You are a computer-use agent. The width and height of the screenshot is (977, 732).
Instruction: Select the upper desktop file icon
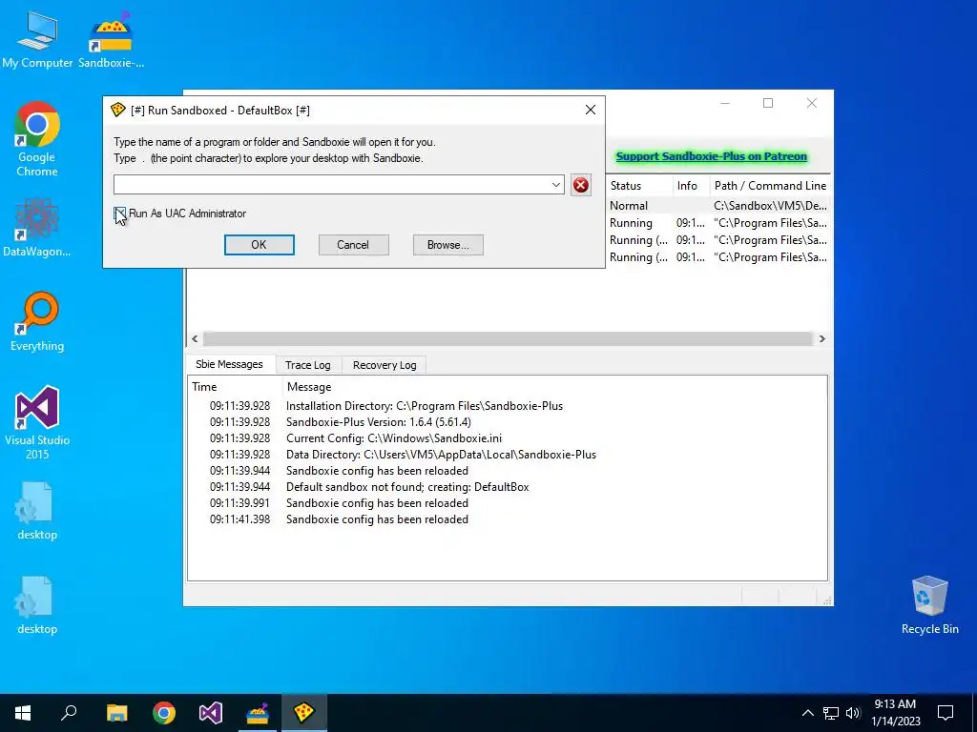coord(37,511)
